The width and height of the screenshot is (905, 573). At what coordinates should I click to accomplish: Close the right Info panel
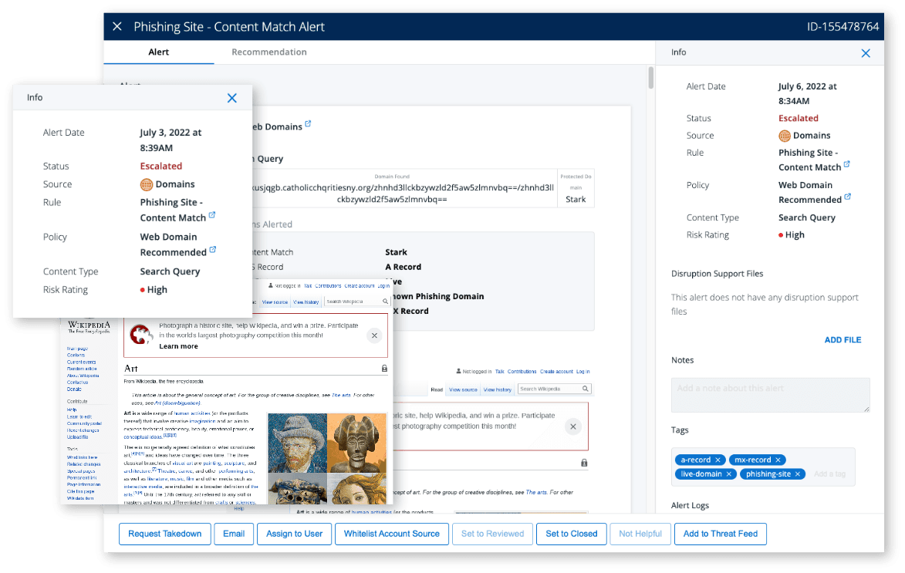865,53
